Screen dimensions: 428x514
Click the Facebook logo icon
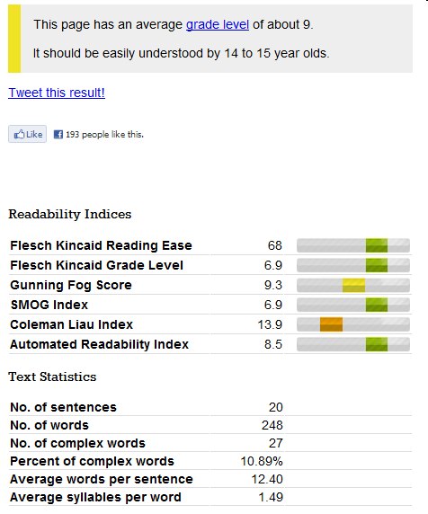[58, 135]
